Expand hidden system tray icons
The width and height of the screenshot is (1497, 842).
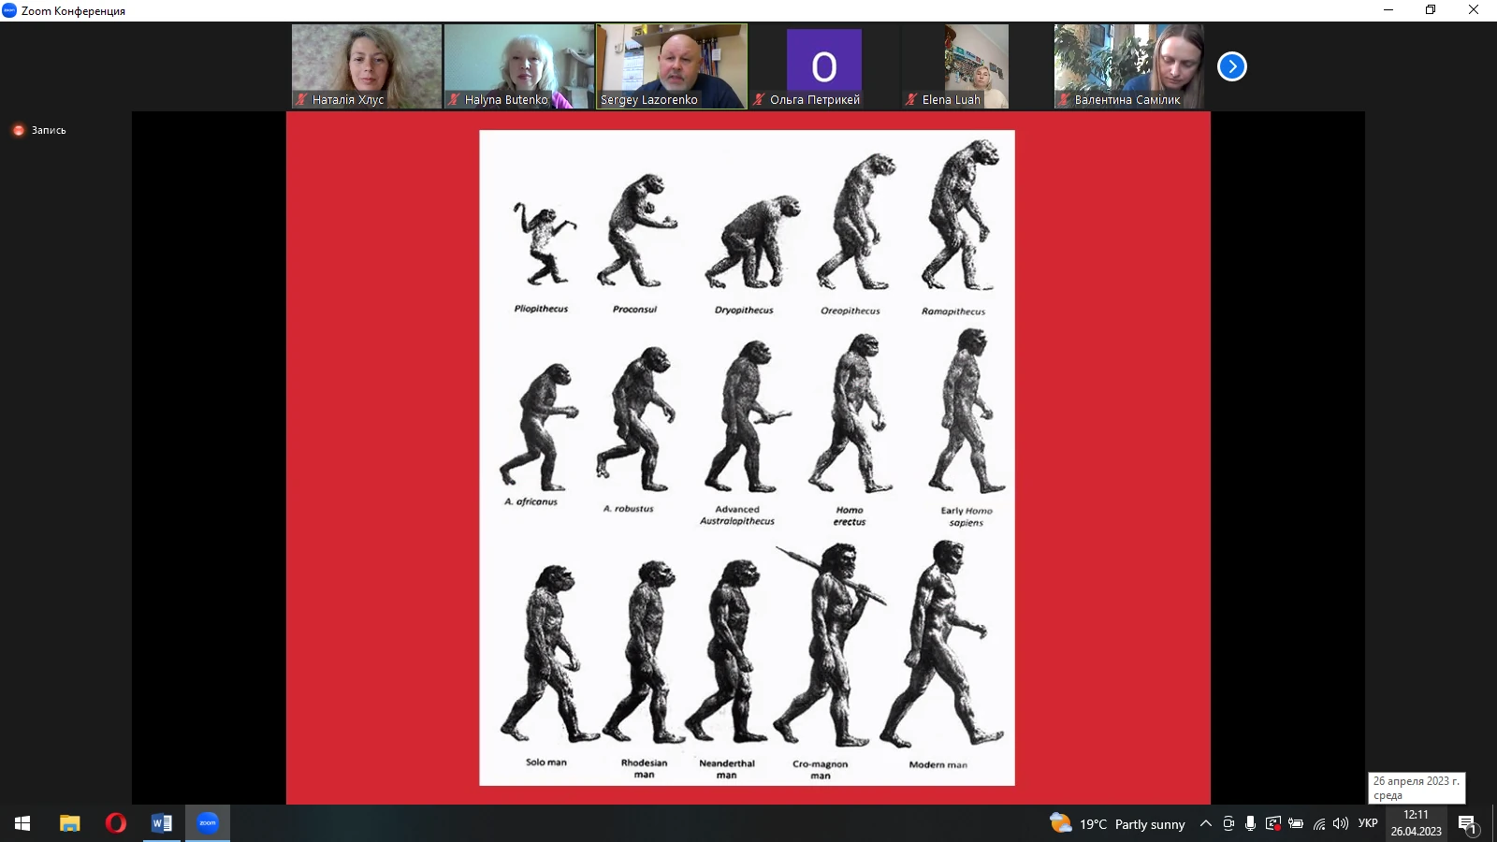[1206, 823]
